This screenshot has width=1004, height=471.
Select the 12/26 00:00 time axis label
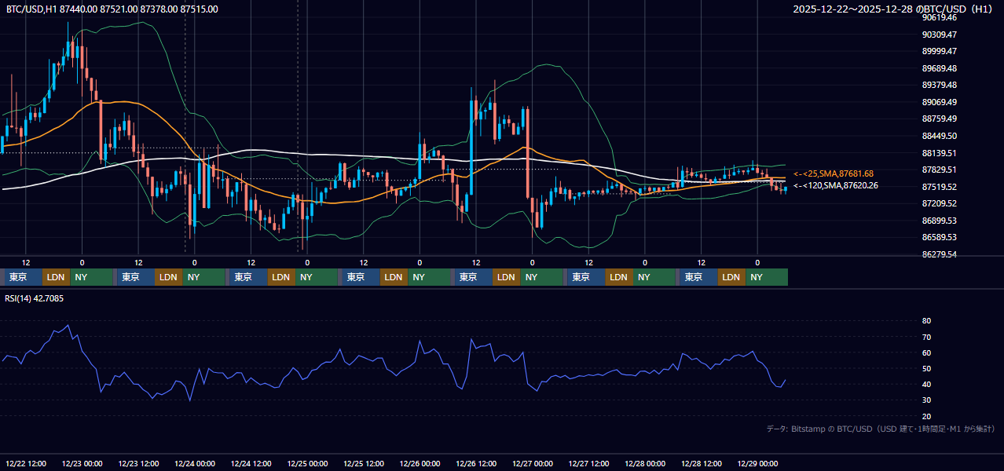pos(420,464)
